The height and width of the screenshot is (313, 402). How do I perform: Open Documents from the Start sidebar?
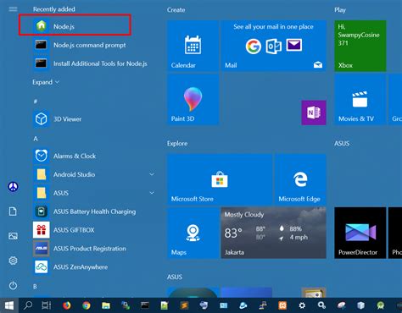[13, 211]
